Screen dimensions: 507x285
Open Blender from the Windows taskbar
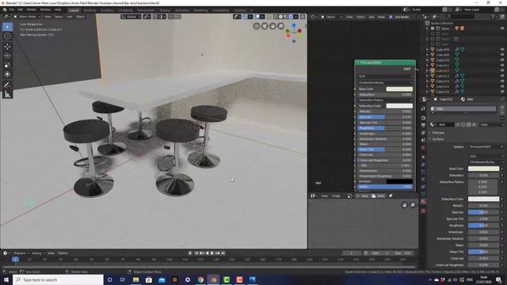[213, 279]
